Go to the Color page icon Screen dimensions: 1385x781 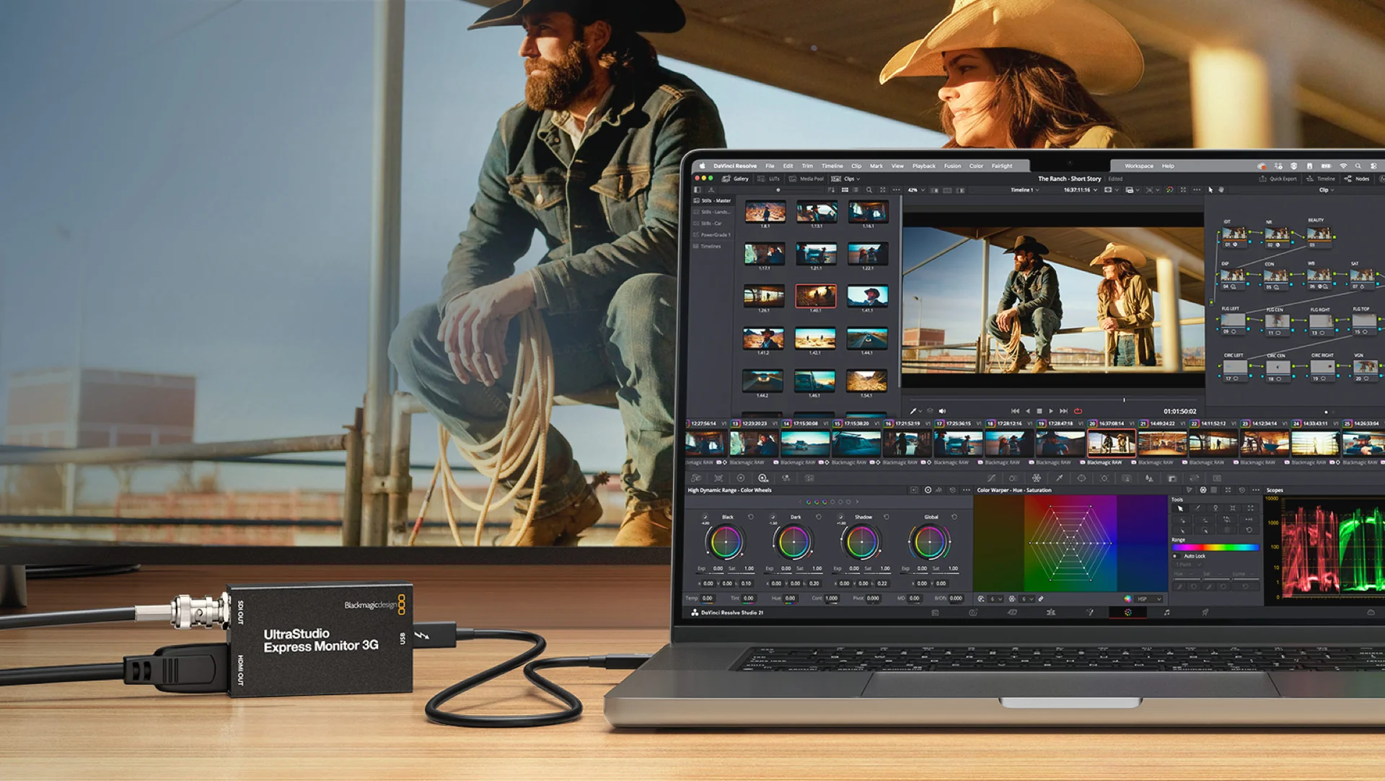(x=1128, y=612)
